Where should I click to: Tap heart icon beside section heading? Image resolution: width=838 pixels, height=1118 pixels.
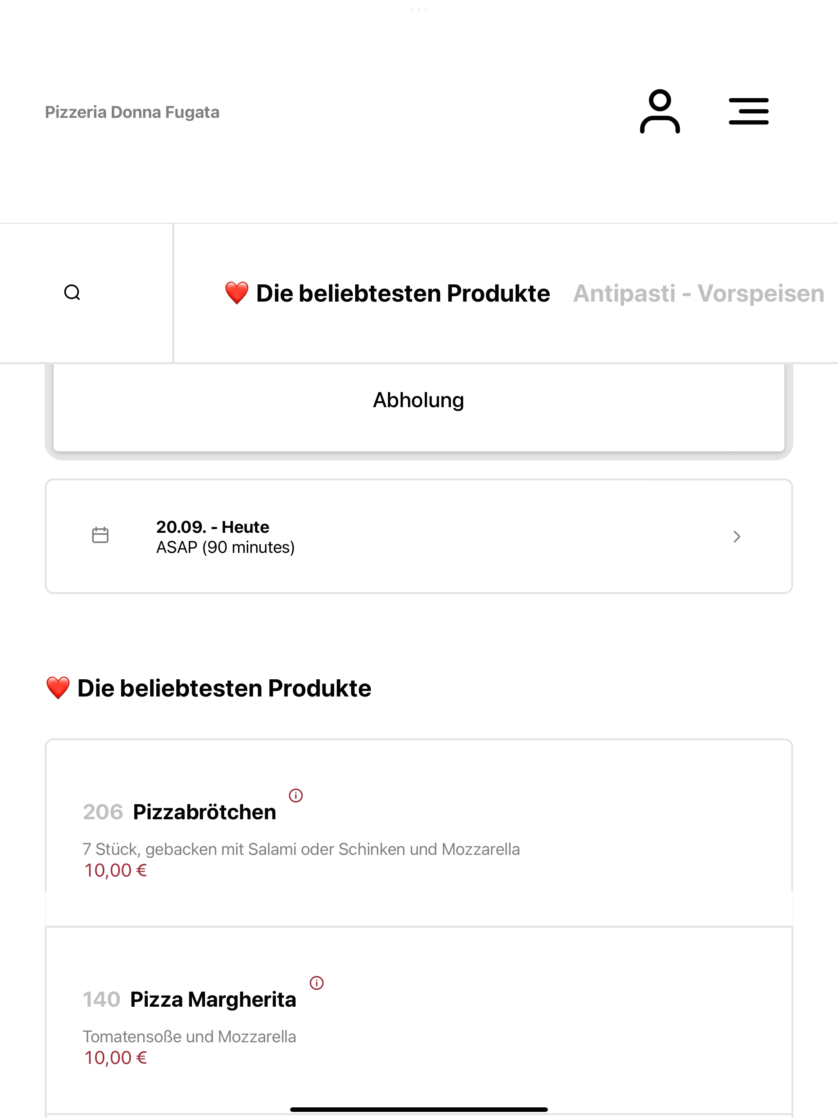pos(58,688)
